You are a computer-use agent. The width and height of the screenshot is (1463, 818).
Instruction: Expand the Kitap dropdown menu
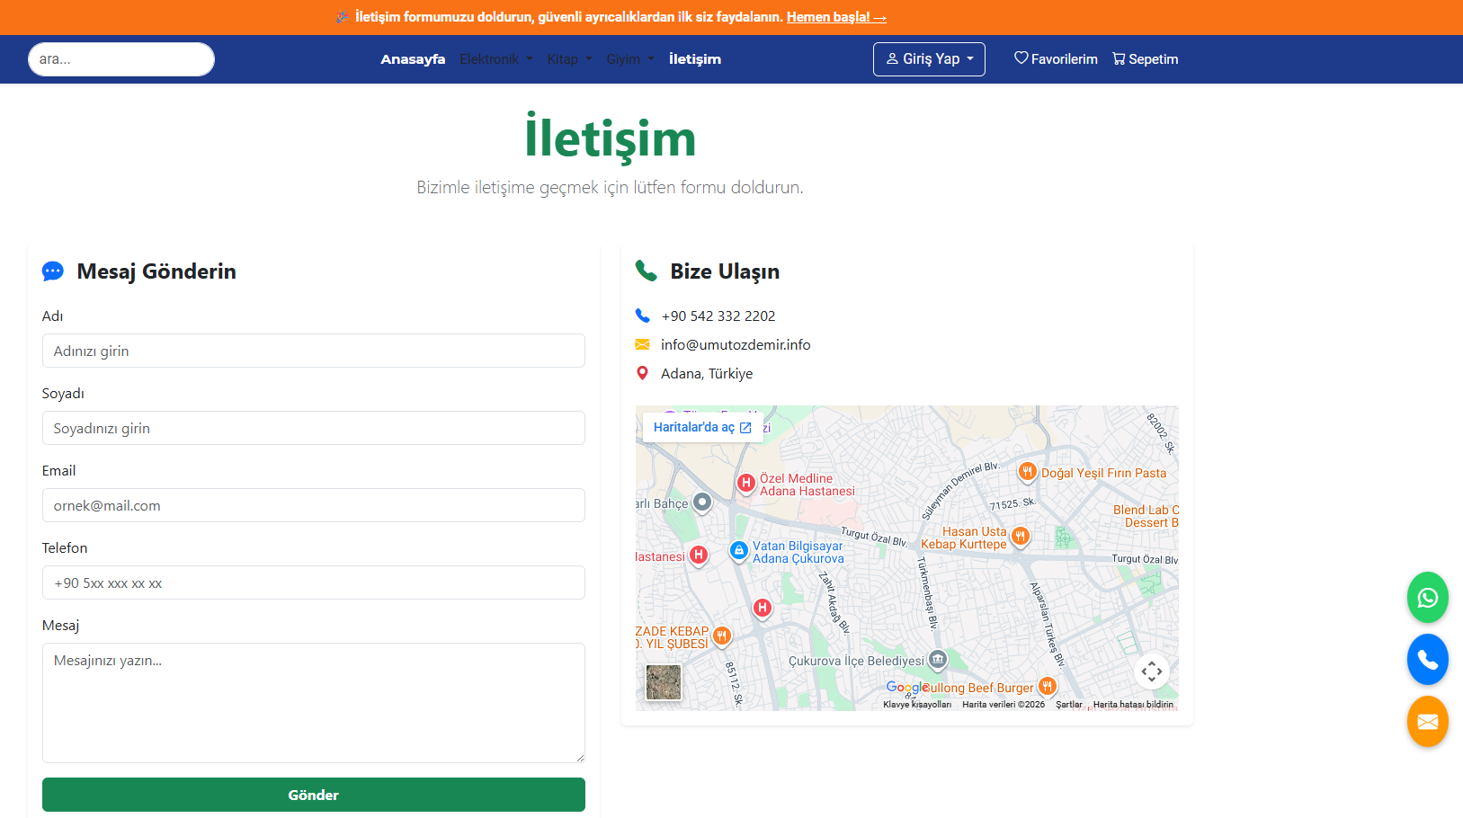click(569, 59)
